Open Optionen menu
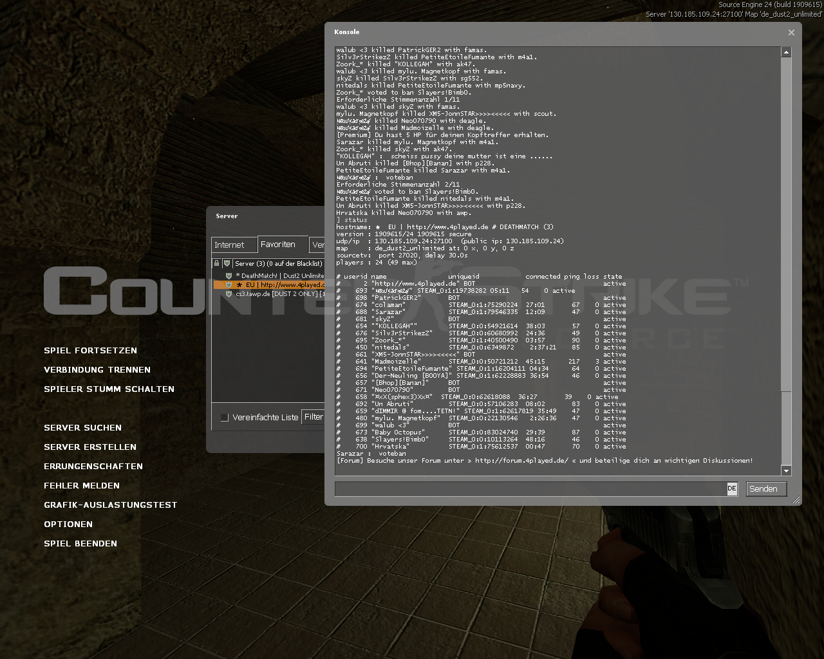824x659 pixels. click(x=68, y=524)
